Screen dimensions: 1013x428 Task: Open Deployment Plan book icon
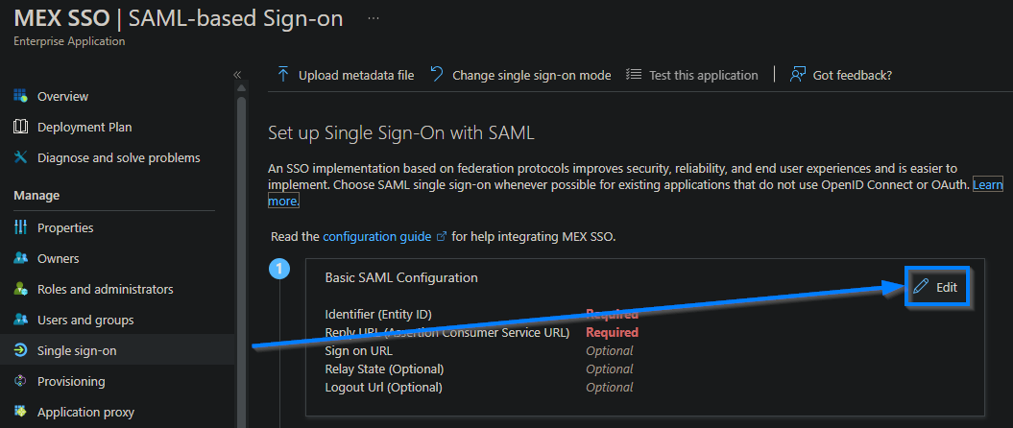[x=20, y=127]
